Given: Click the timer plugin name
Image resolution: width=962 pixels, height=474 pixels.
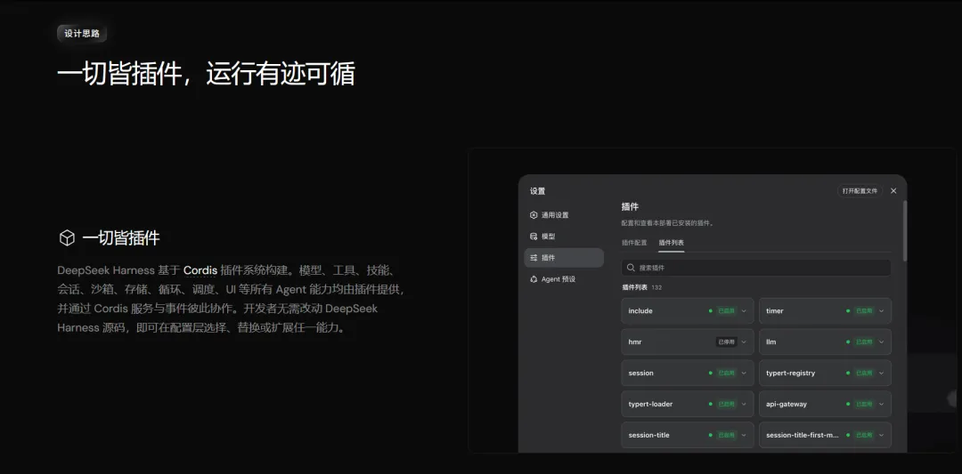Looking at the screenshot, I should (x=775, y=311).
